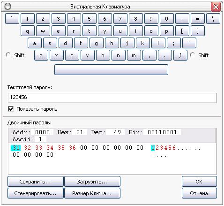224x206 pixels.
Task: Tap the '3' key on virtual keyboard
Action: pyautogui.click(x=59, y=19)
